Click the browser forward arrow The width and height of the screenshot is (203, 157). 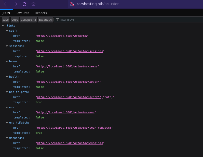click(15, 4)
